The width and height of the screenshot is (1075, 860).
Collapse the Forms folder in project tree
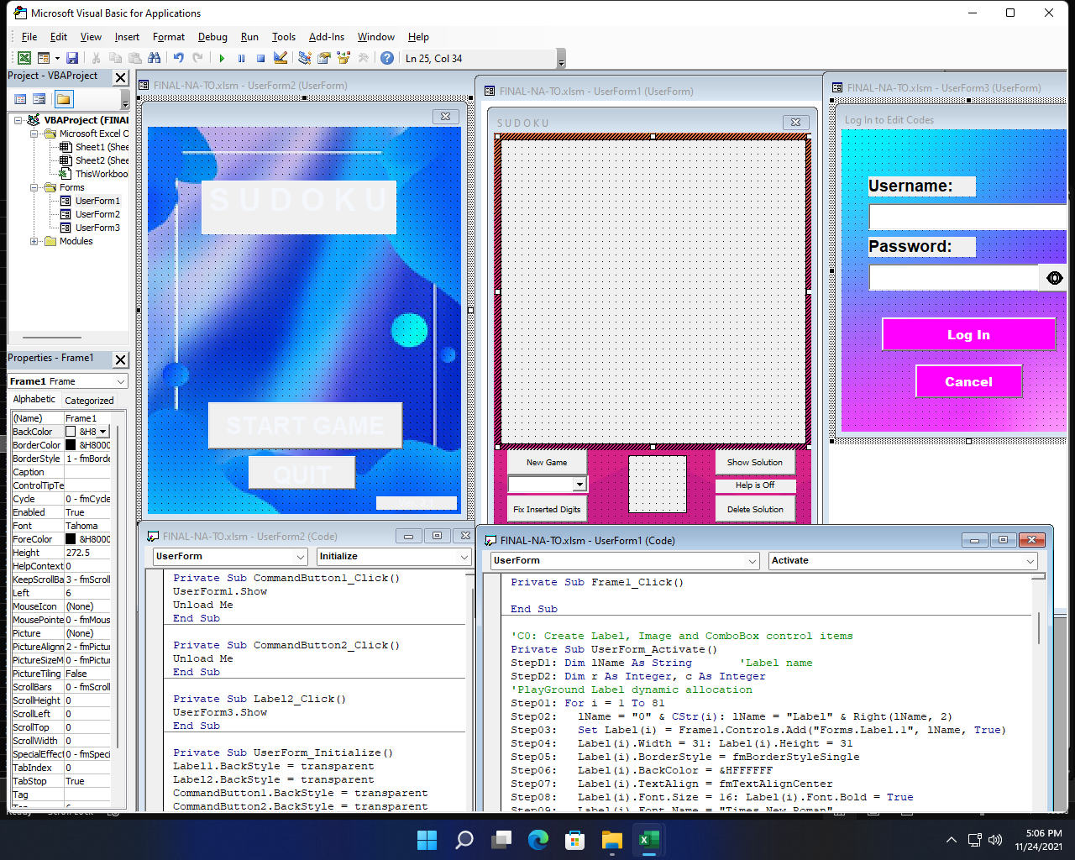(x=34, y=187)
